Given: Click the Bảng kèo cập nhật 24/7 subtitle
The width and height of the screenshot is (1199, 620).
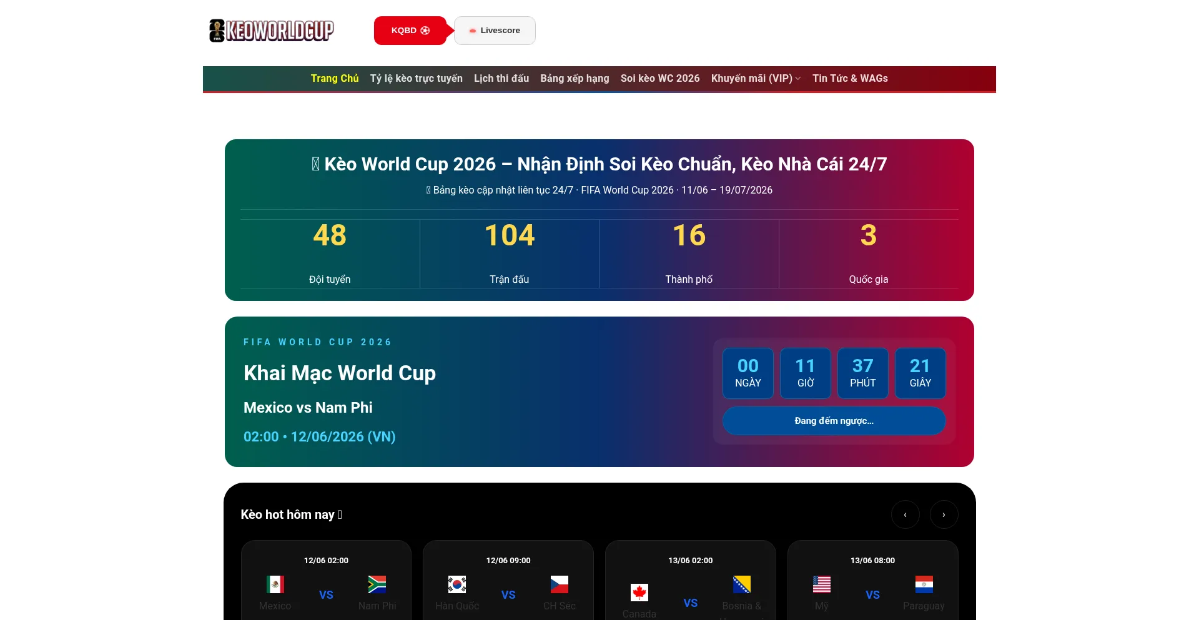Looking at the screenshot, I should 599,190.
